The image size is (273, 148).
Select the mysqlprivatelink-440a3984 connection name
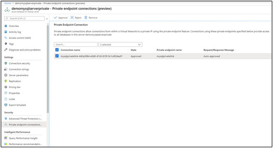(x=91, y=56)
